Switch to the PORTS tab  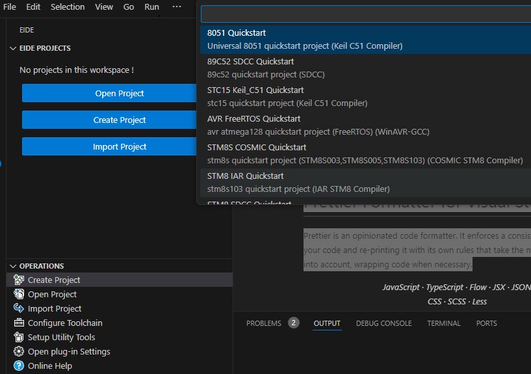[487, 323]
